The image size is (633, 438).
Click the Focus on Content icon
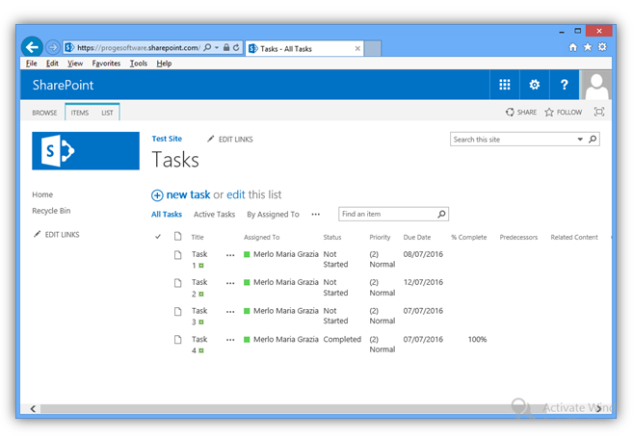(x=599, y=112)
